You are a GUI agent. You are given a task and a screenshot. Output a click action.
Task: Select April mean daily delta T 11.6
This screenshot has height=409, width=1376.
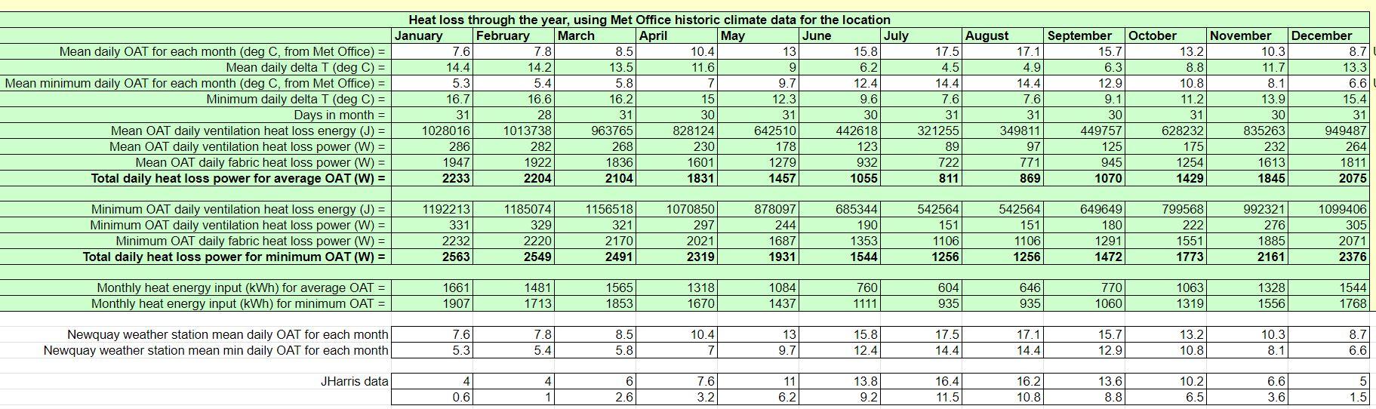click(676, 67)
